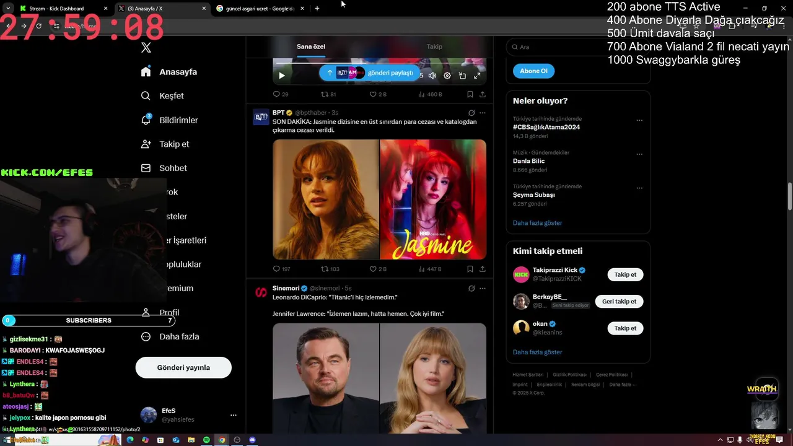Open Spotify from the taskbar
Image resolution: width=793 pixels, height=446 pixels.
(x=206, y=440)
